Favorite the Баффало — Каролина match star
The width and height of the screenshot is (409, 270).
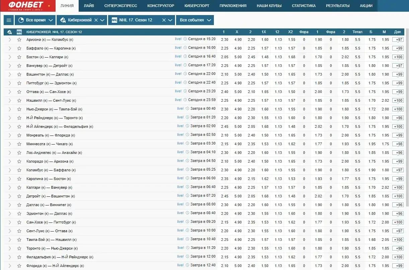(x=19, y=48)
